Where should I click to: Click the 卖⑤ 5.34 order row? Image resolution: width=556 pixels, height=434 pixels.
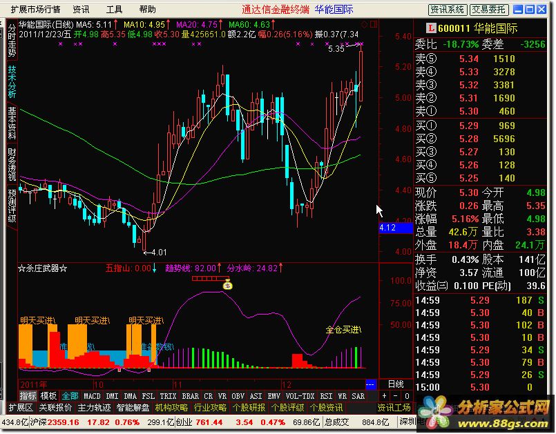(x=480, y=59)
